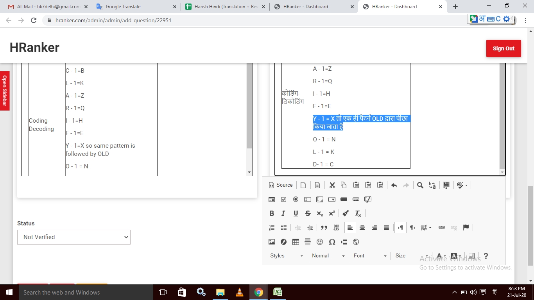Insert an Image into the editor

coord(272,242)
